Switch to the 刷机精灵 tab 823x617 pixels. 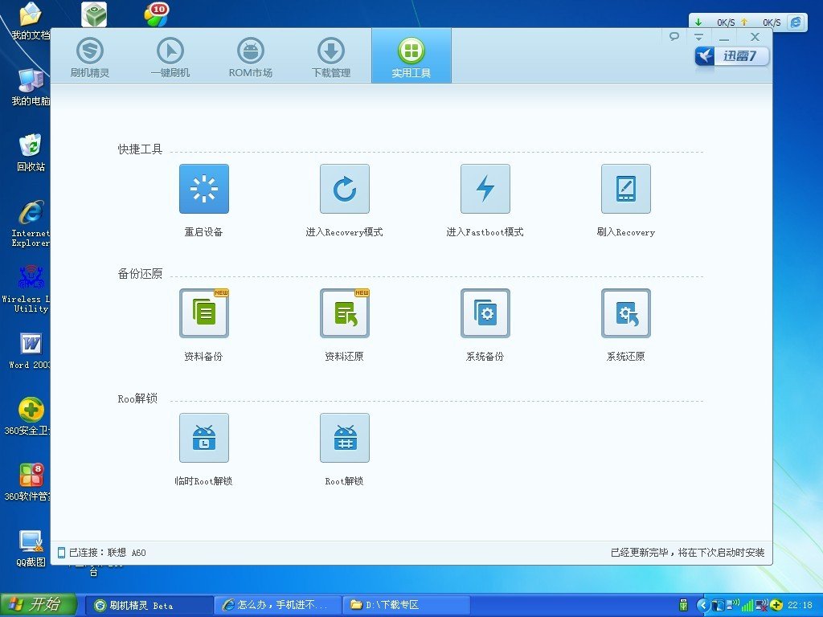(x=90, y=56)
